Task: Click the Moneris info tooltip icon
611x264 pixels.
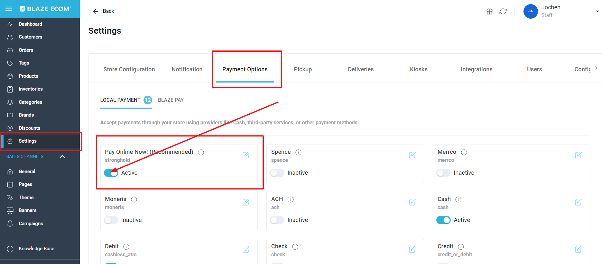Action: 134,199
